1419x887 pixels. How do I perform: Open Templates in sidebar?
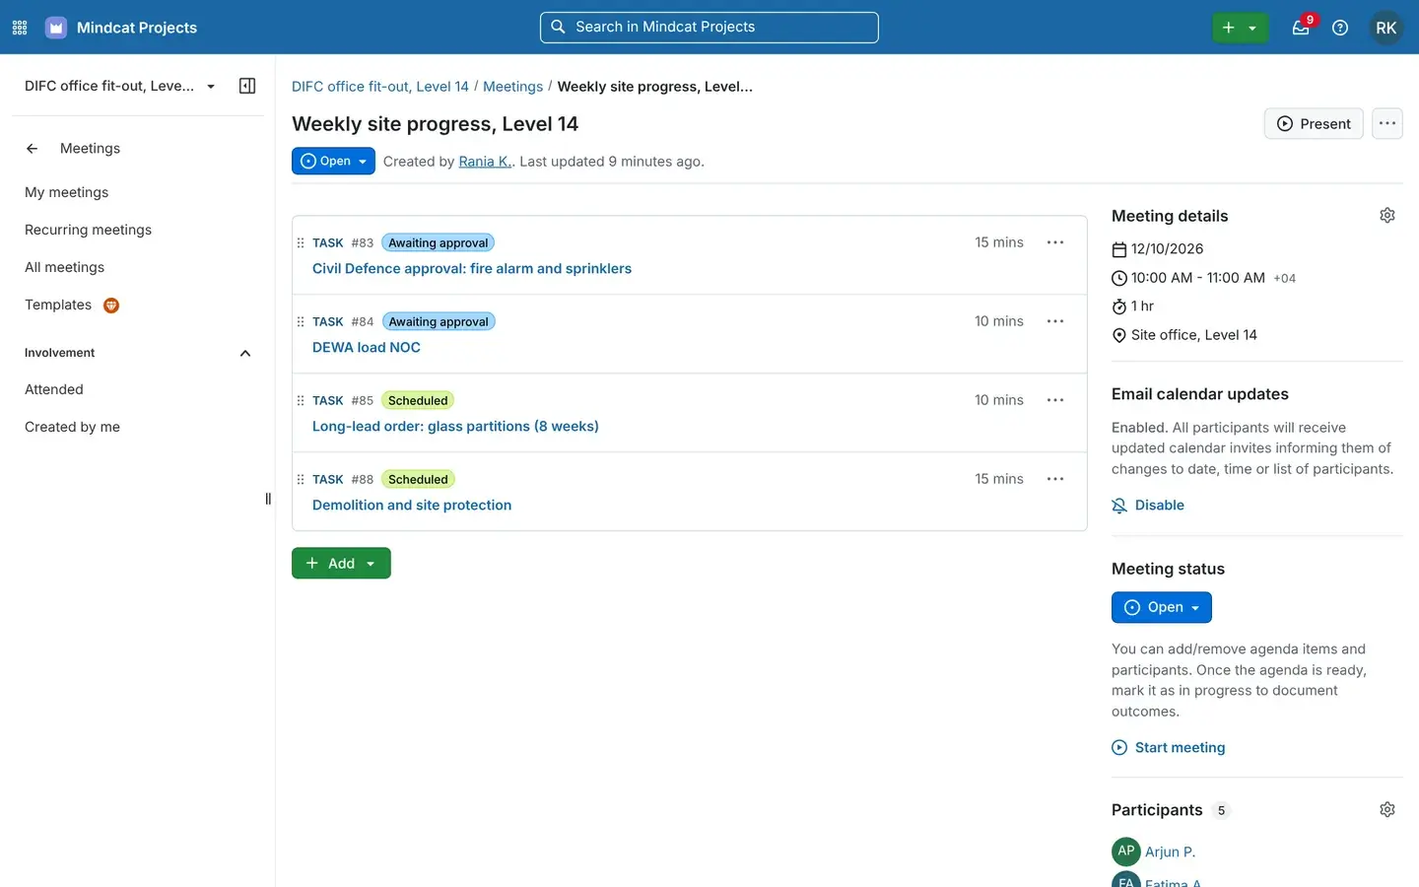coord(58,305)
